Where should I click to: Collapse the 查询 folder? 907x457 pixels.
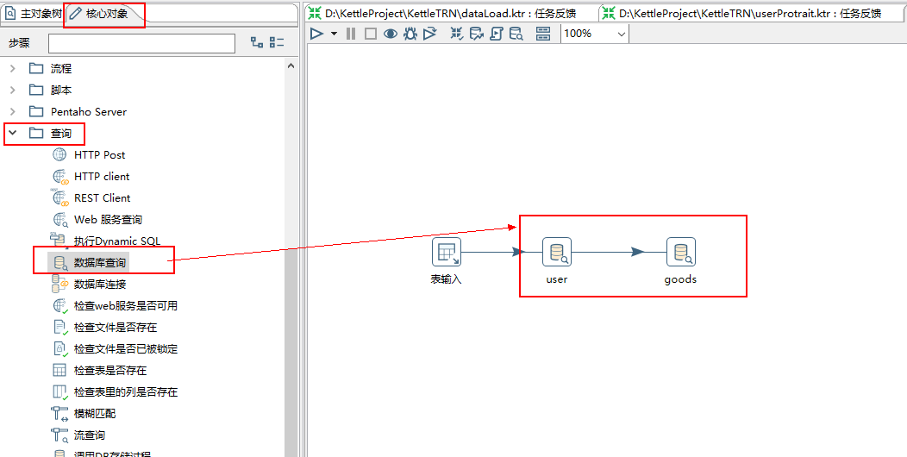pyautogui.click(x=13, y=134)
